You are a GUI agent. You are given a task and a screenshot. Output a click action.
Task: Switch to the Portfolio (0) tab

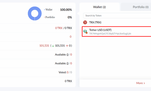click(140, 7)
